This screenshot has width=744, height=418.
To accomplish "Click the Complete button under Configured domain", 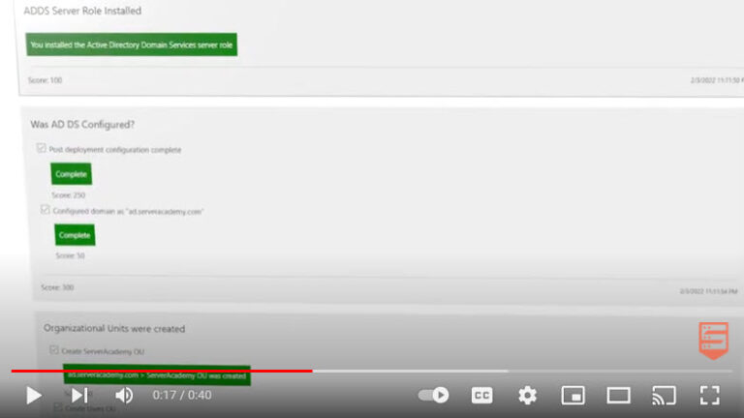I will coord(75,235).
